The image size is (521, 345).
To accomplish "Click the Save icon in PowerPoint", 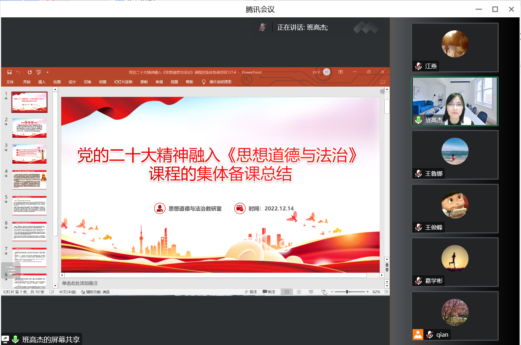I will (9, 72).
